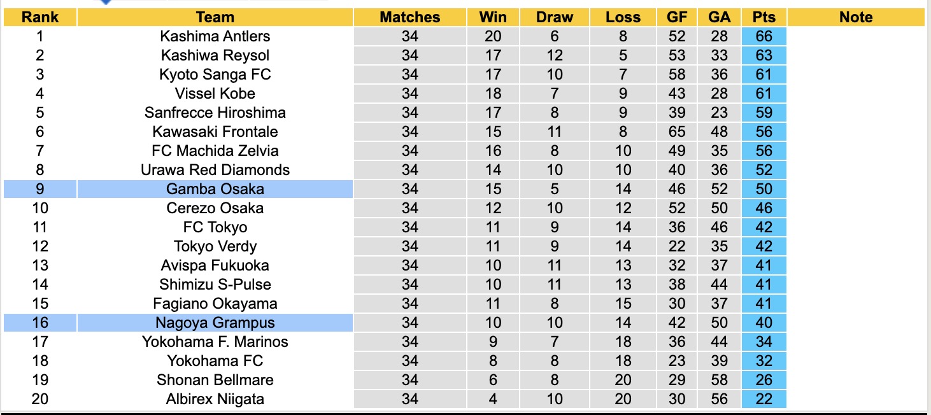The height and width of the screenshot is (415, 931).
Task: Click the highlighted Nagoya Grampus team name
Action: click(215, 323)
